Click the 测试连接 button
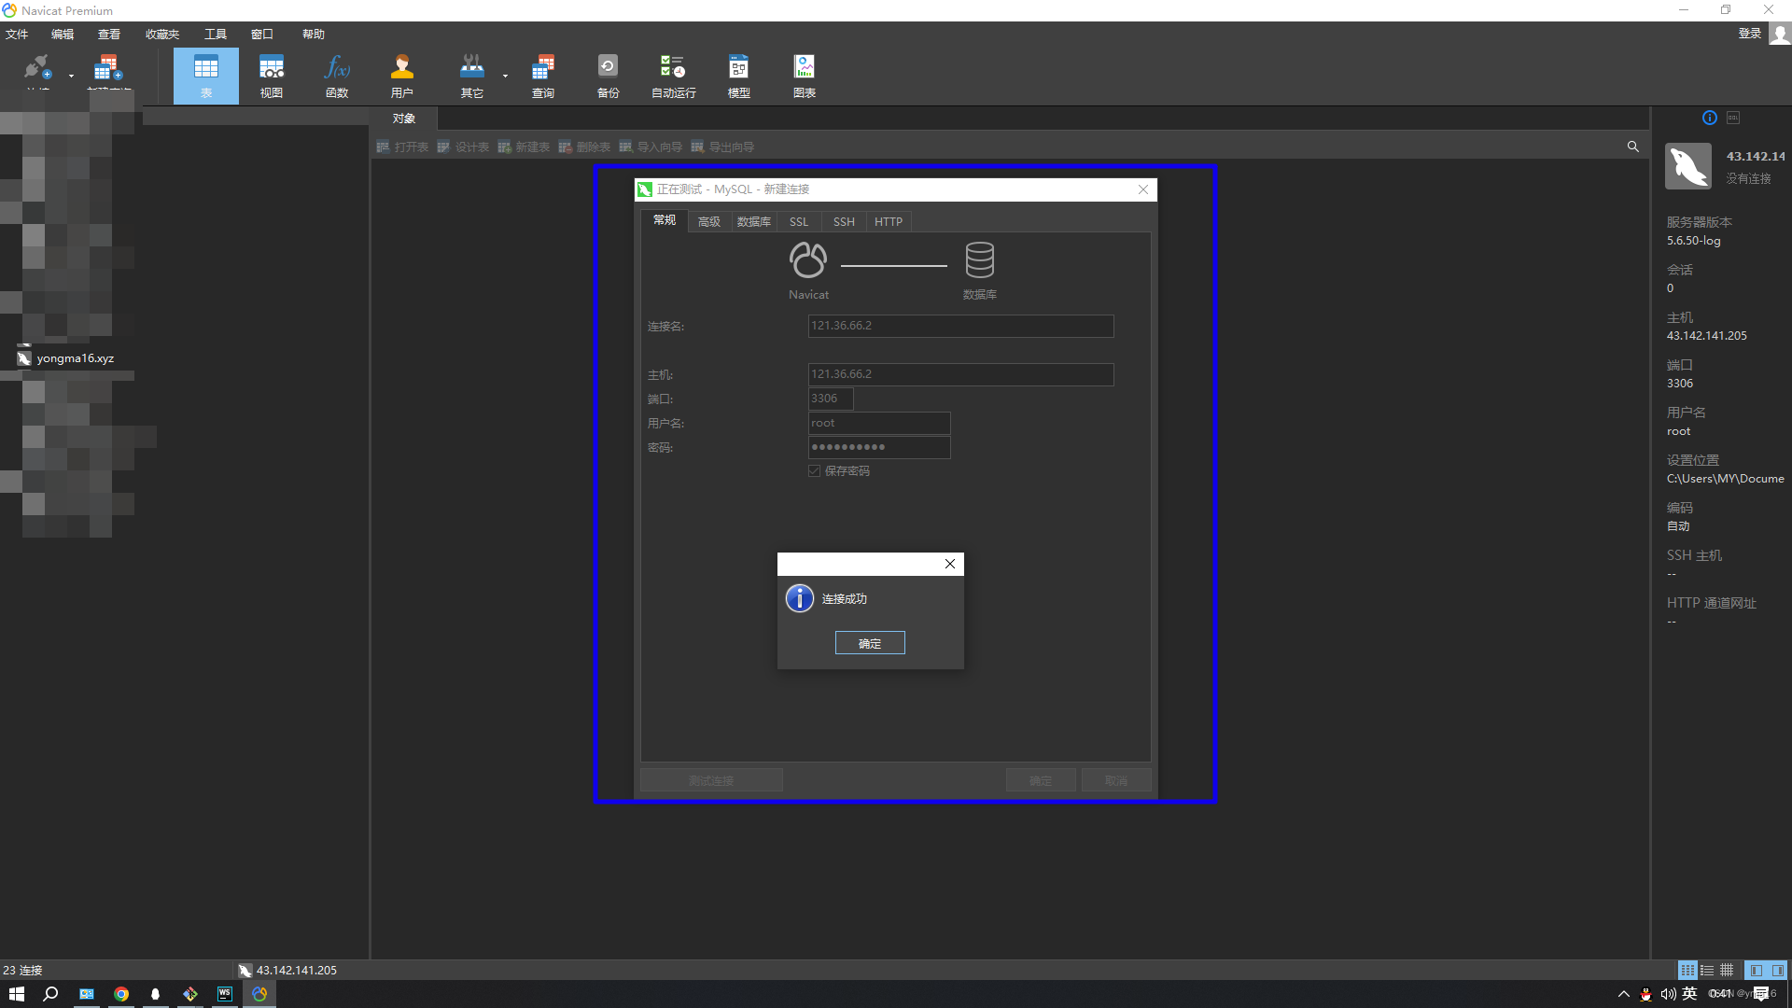The width and height of the screenshot is (1792, 1008). (x=711, y=780)
